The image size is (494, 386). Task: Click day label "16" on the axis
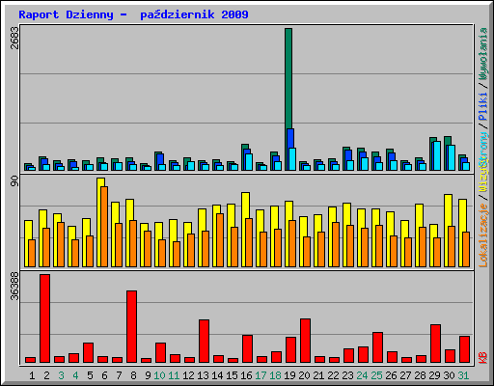(246, 375)
